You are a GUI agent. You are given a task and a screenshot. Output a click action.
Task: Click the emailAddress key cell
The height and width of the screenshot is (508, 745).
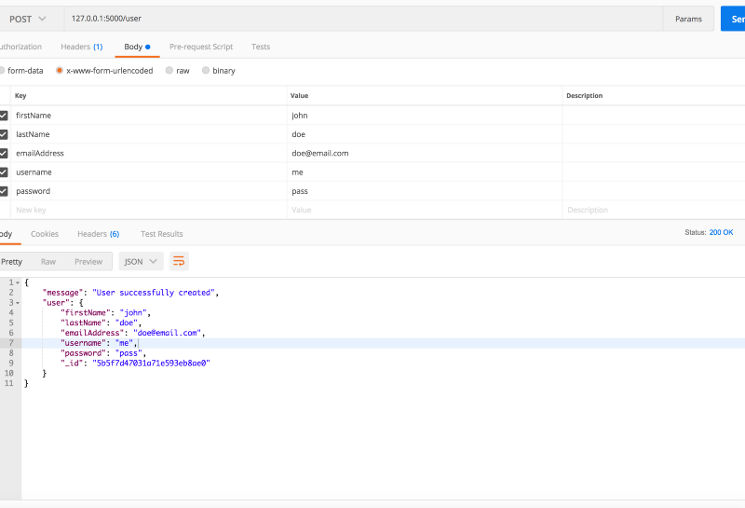148,153
